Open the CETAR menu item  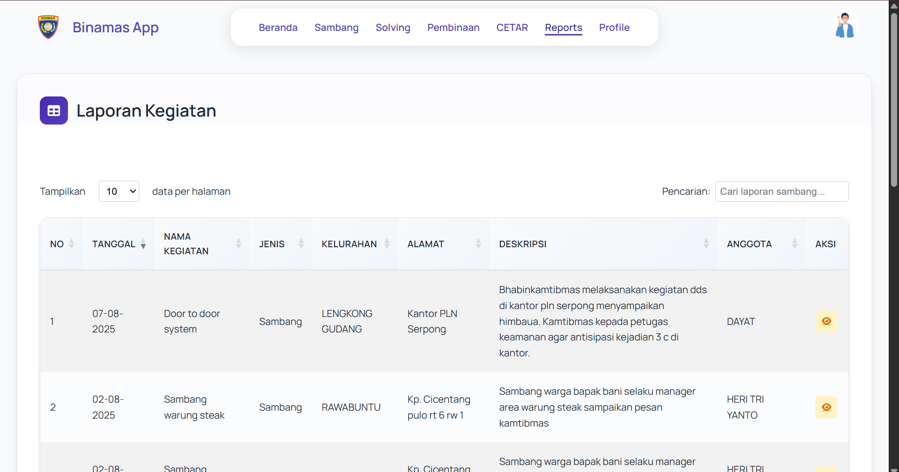tap(512, 28)
